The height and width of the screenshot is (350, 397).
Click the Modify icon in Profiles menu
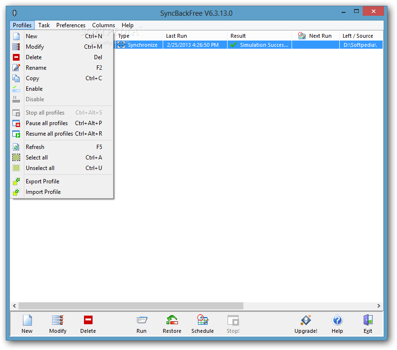tap(16, 47)
